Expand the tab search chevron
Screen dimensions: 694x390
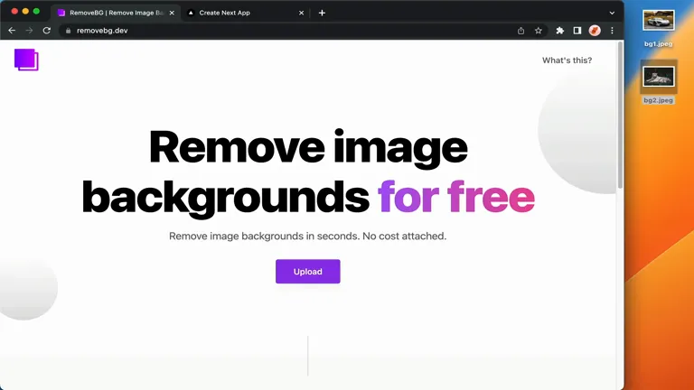point(612,13)
